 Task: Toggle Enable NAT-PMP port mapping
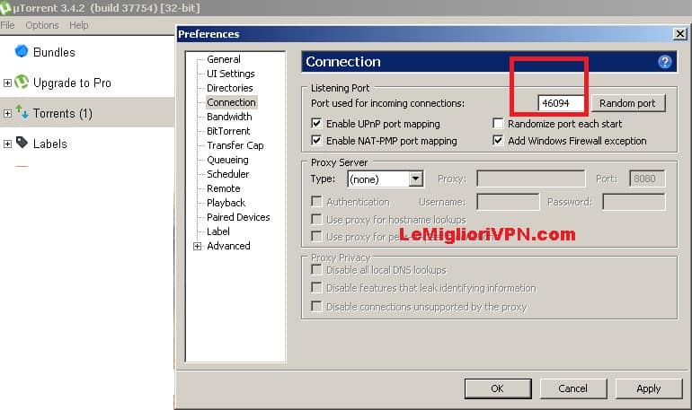coord(316,141)
